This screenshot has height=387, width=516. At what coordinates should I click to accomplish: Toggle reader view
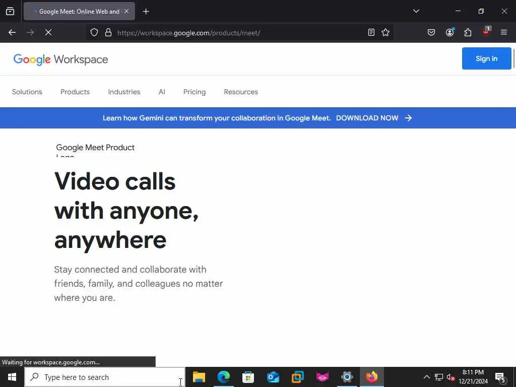(x=371, y=32)
